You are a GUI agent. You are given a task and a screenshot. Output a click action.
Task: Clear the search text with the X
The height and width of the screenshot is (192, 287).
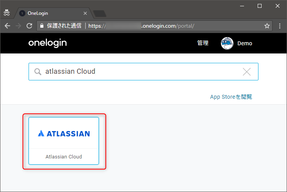247,72
